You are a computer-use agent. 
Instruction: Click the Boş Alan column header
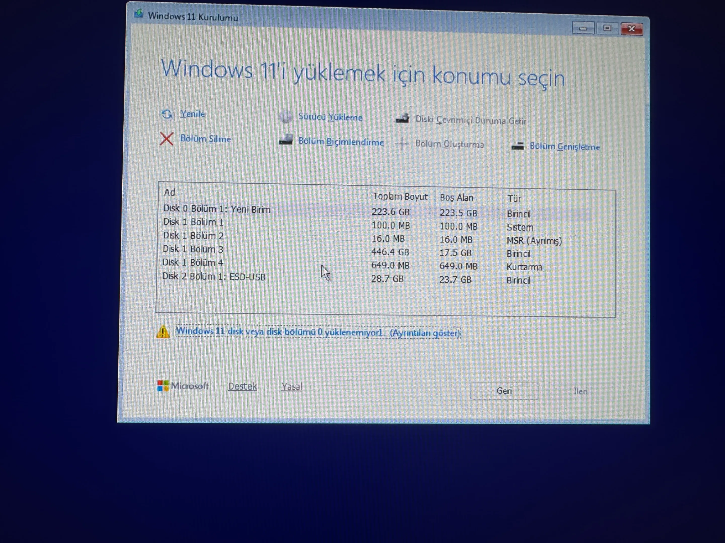pos(456,197)
